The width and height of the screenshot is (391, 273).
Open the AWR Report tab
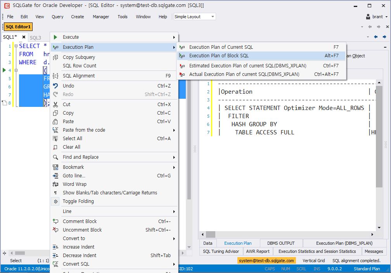(x=258, y=251)
